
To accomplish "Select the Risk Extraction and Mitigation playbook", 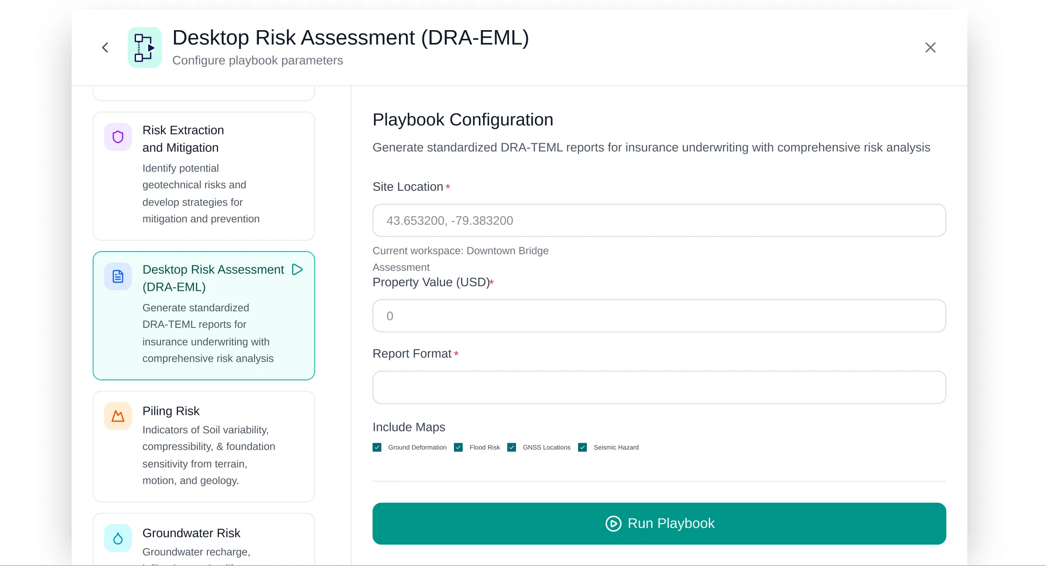I will (204, 176).
